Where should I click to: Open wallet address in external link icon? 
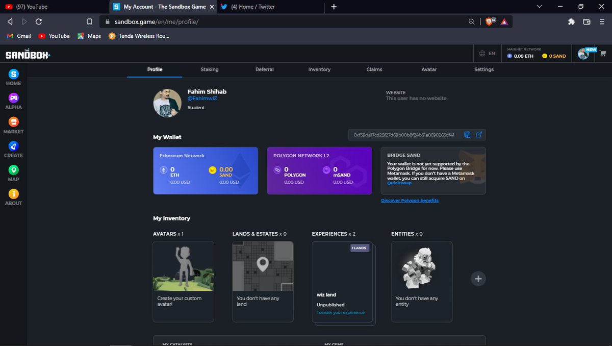(479, 135)
